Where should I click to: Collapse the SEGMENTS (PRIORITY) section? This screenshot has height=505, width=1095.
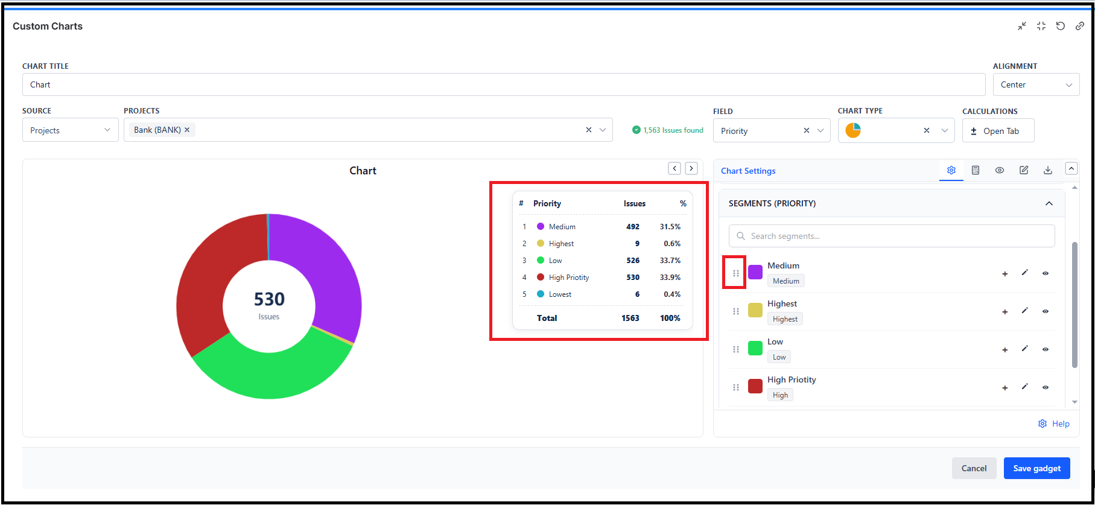1049,203
